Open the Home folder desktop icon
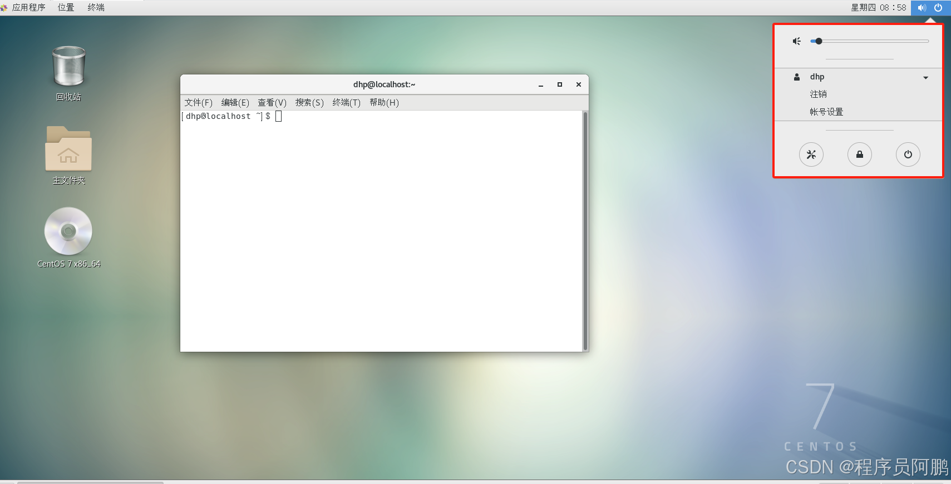Image resolution: width=951 pixels, height=484 pixels. pos(68,149)
